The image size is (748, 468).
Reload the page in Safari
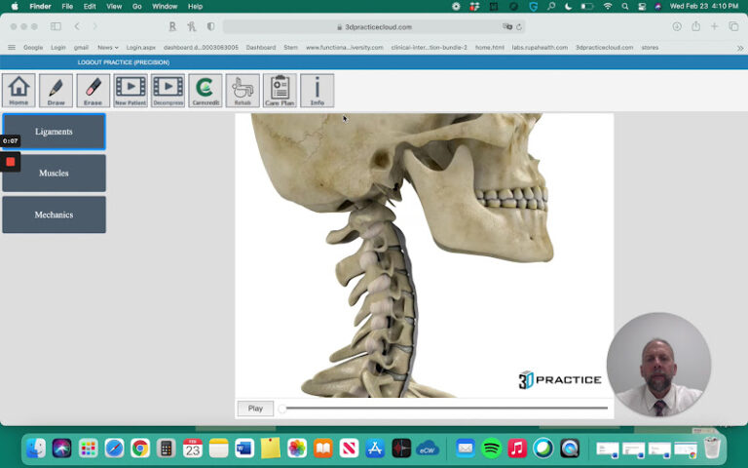tap(519, 27)
